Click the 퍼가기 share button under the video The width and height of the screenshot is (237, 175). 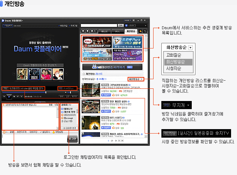(x=75, y=97)
